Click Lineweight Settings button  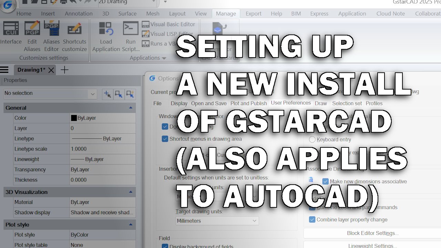click(x=372, y=246)
